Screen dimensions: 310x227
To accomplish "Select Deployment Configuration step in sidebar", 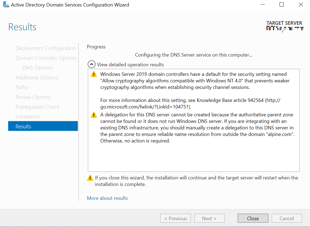I will click(x=46, y=48).
